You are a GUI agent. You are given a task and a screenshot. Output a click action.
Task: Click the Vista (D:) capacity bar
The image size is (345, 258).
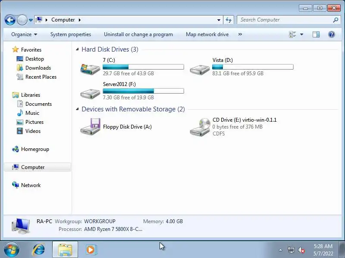point(253,67)
